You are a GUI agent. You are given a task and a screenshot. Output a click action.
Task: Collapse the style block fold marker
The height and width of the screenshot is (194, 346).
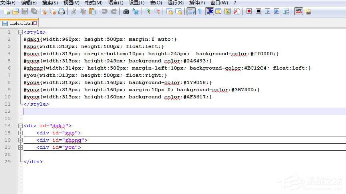coord(20,32)
